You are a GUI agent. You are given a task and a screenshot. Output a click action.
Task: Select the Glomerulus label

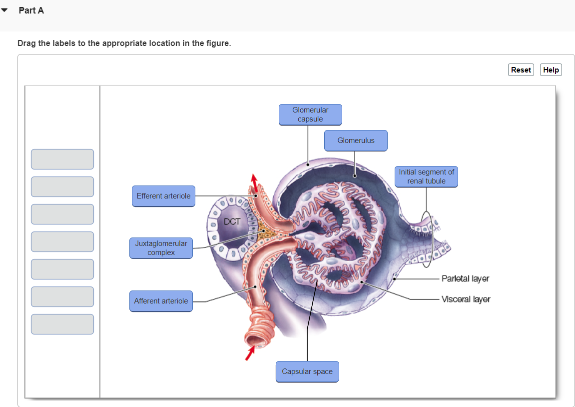[356, 140]
